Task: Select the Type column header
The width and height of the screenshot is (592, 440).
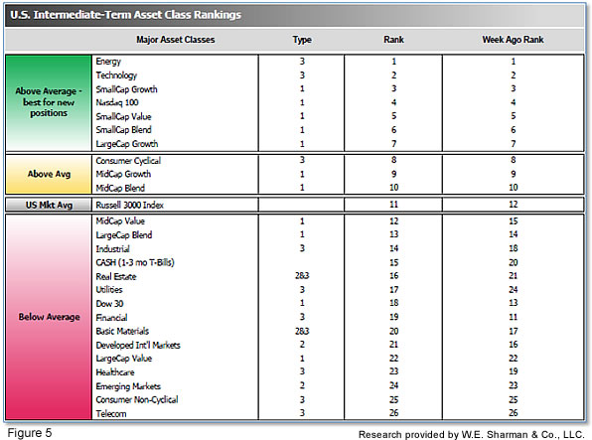Action: [302, 40]
